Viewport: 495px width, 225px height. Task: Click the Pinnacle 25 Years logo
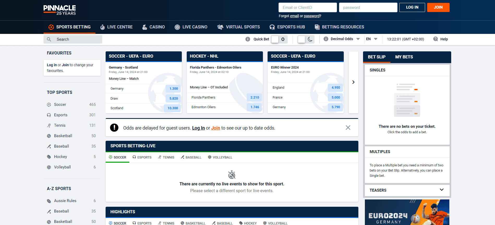pyautogui.click(x=59, y=10)
